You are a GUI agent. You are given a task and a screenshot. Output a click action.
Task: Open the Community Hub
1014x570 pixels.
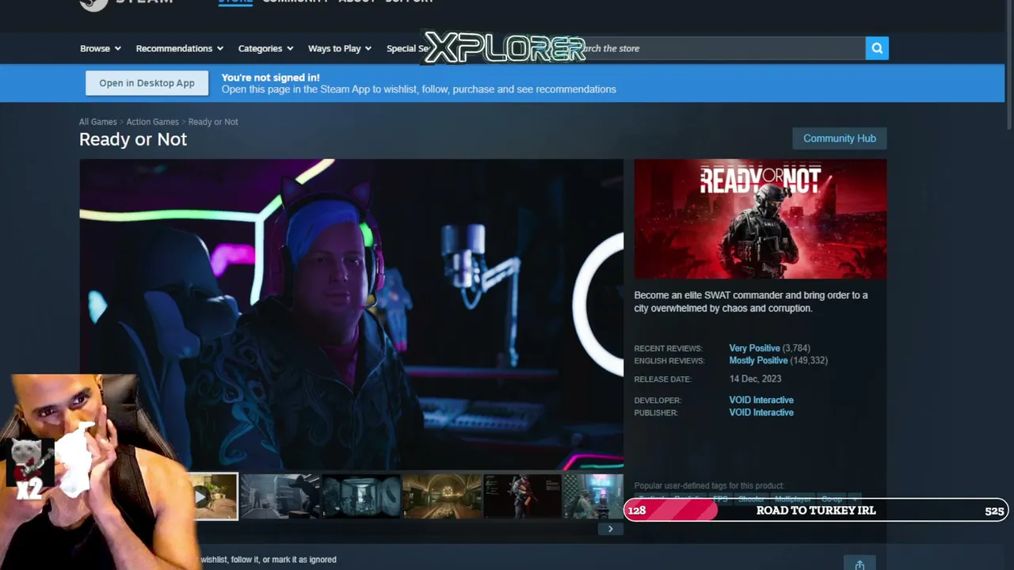click(x=840, y=139)
